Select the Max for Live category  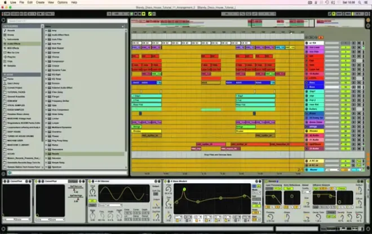[x=13, y=52]
